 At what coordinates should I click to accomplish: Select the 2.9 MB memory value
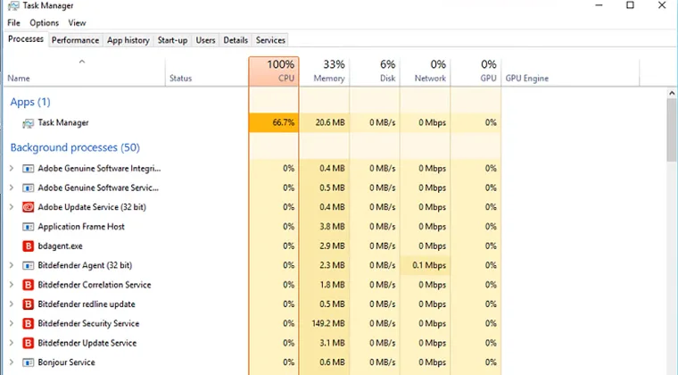pos(332,246)
